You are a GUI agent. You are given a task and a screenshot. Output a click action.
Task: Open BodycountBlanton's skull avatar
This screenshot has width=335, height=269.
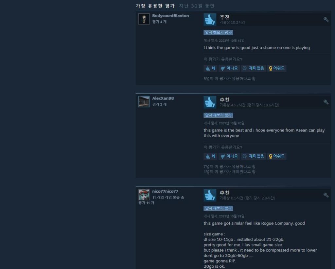click(x=144, y=19)
